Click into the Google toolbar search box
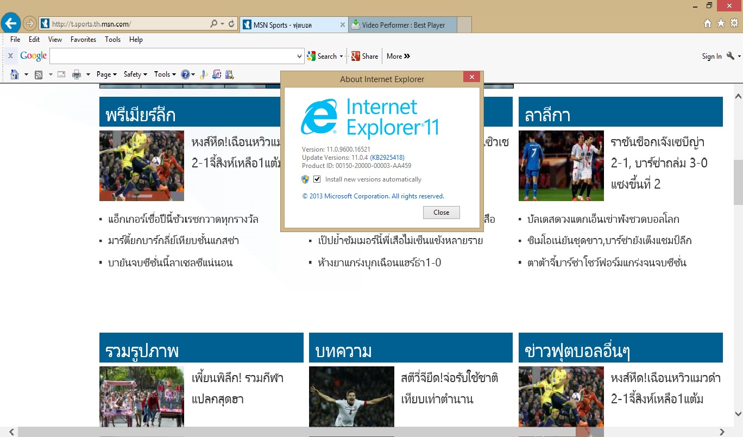The image size is (743, 437). pos(173,56)
